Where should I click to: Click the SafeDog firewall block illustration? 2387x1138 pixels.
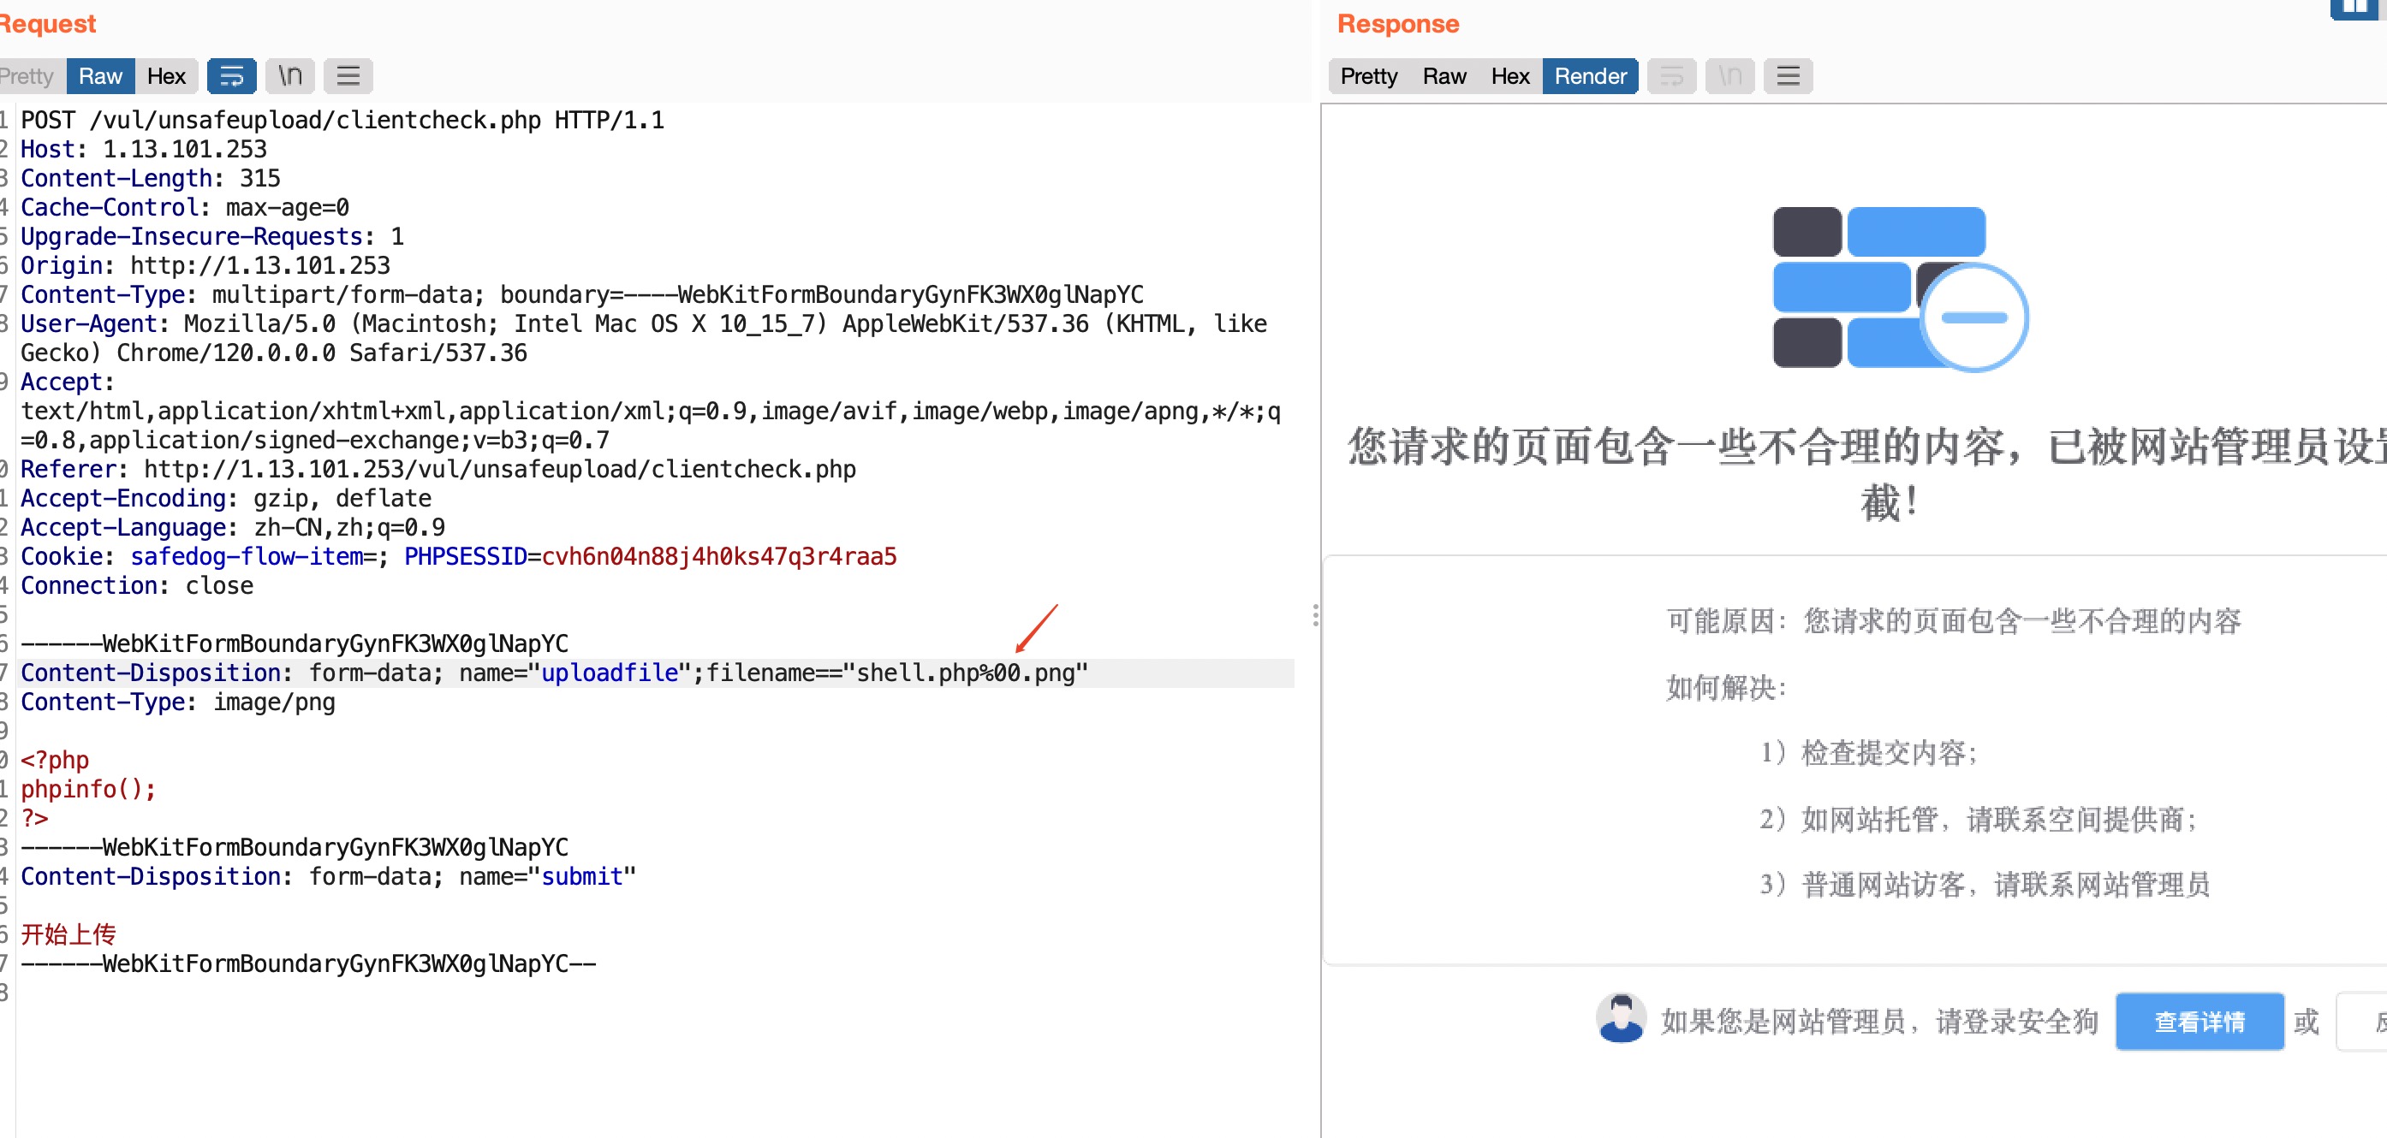(x=1900, y=289)
